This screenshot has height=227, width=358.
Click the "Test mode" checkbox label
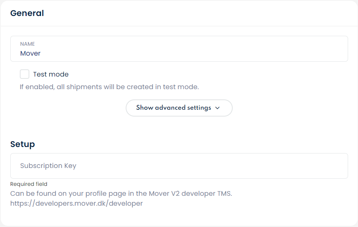point(51,74)
